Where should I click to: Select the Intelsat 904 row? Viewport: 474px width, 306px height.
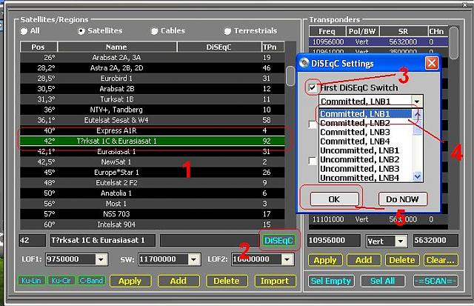click(x=153, y=224)
